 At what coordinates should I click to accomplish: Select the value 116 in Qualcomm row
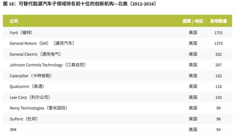pos(218,87)
